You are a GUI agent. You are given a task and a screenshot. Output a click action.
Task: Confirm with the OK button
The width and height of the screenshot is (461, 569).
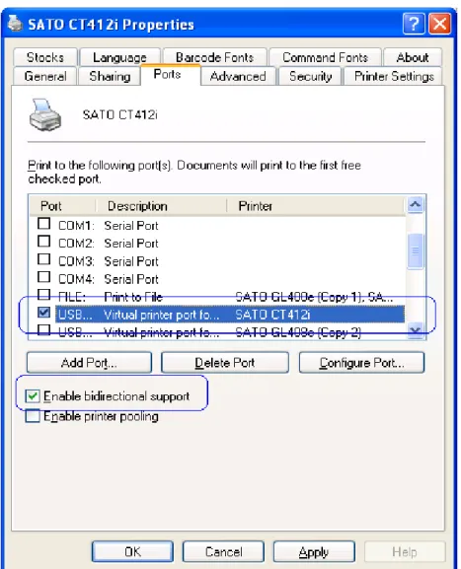132,552
